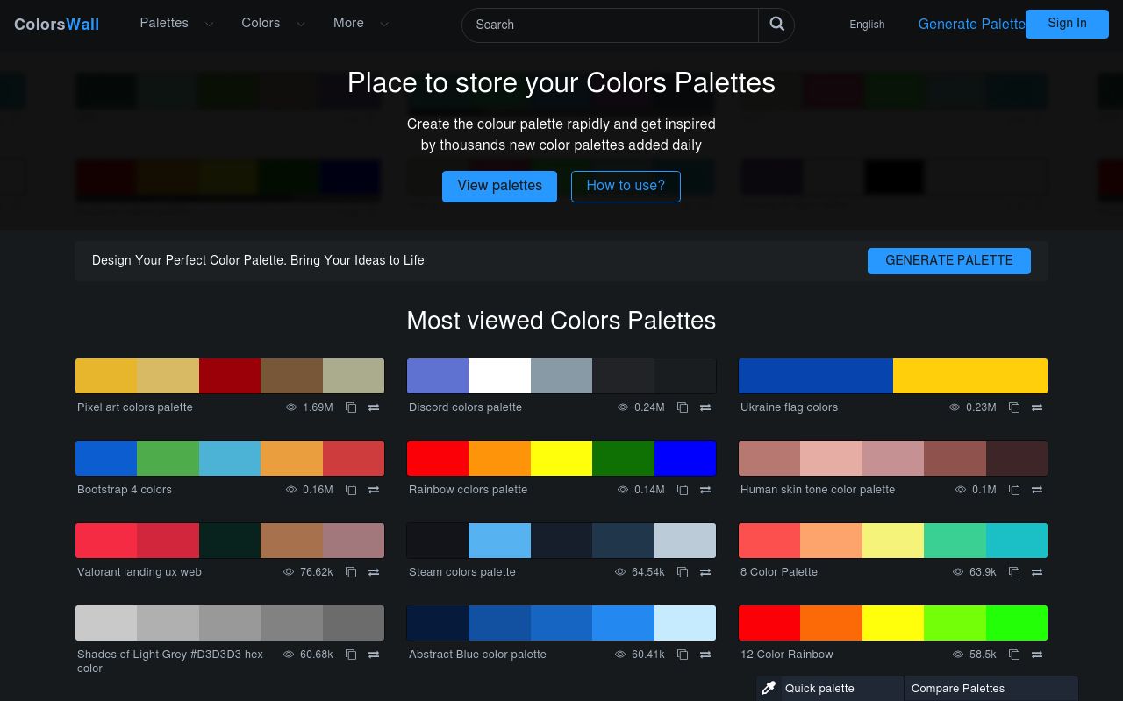Select the Quick palette eyedropper icon

pos(769,688)
